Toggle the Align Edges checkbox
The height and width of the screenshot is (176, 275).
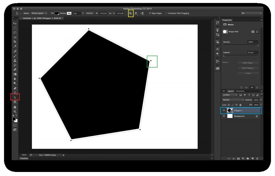coord(149,13)
